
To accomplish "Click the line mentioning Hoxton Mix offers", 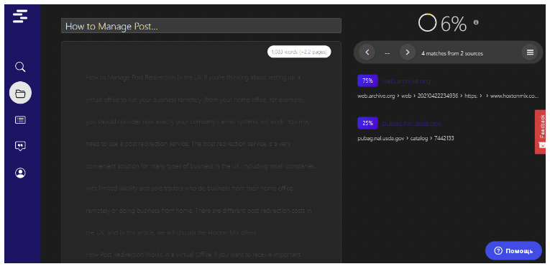I will [172, 232].
